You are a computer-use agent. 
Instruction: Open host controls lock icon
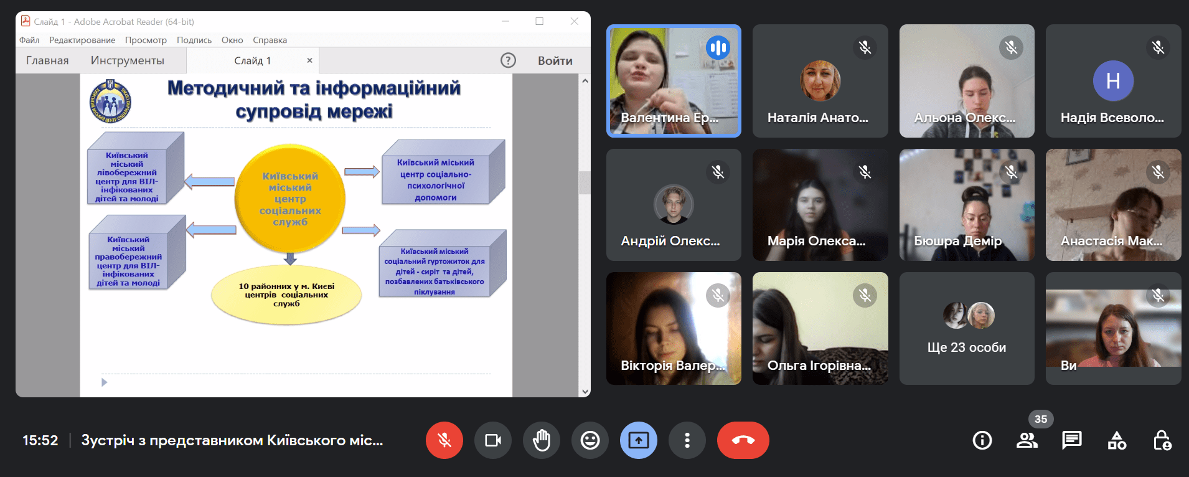(x=1162, y=440)
